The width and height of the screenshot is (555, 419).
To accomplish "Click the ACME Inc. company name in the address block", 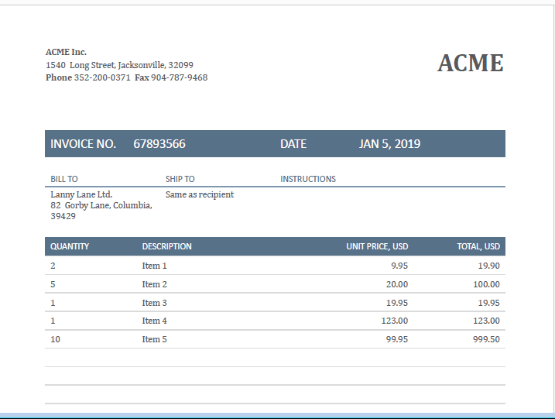I will pyautogui.click(x=66, y=52).
